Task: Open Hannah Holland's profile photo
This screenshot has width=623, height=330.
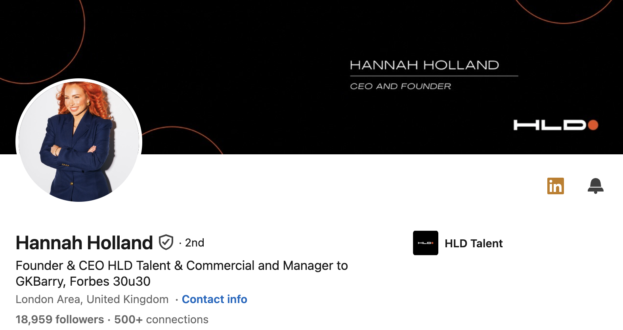Action: click(x=79, y=140)
